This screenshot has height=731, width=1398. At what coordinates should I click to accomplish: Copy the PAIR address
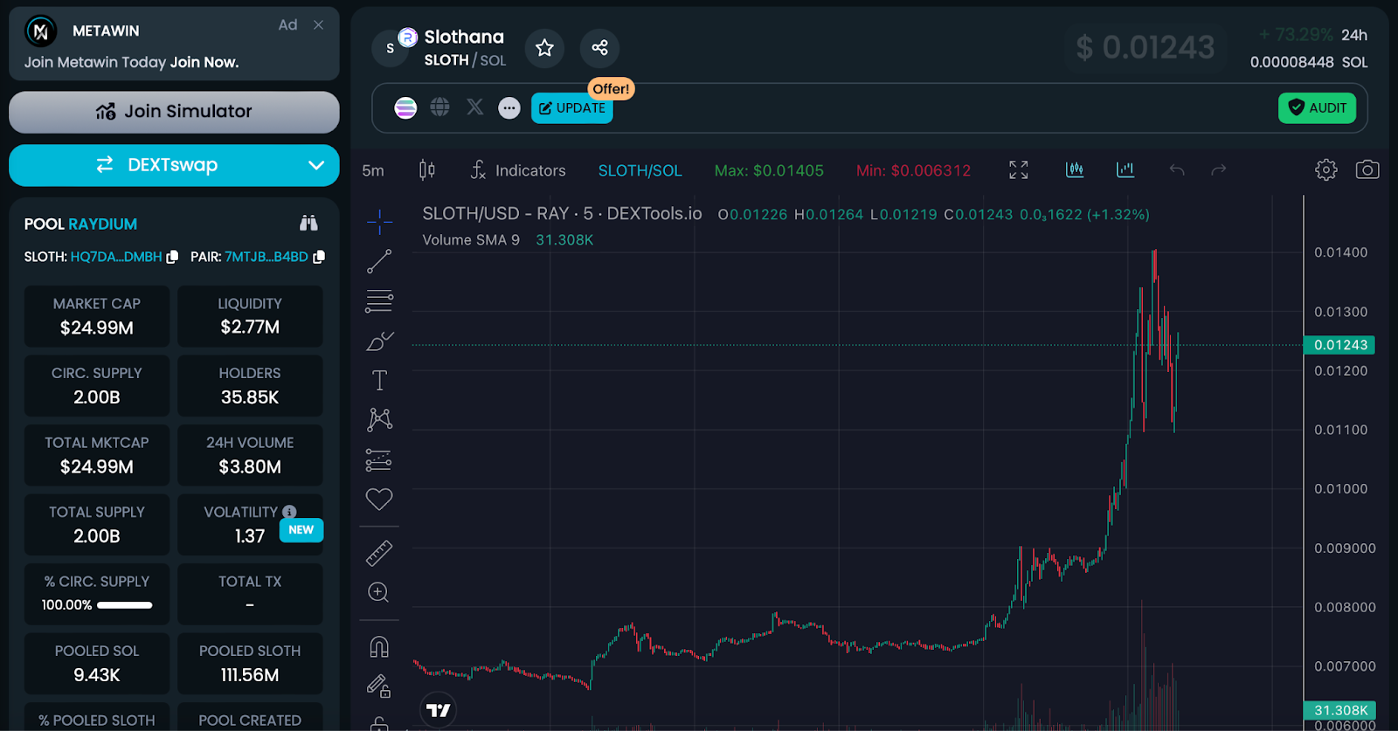pyautogui.click(x=319, y=257)
